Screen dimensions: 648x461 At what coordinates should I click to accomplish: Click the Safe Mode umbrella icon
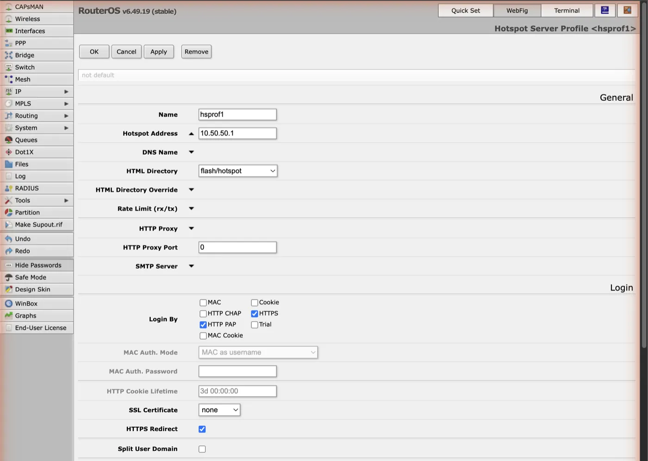tap(8, 277)
